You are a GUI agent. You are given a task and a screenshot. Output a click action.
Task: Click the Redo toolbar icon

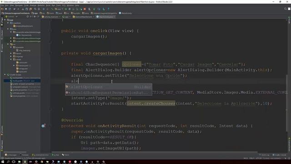(x=18, y=9)
